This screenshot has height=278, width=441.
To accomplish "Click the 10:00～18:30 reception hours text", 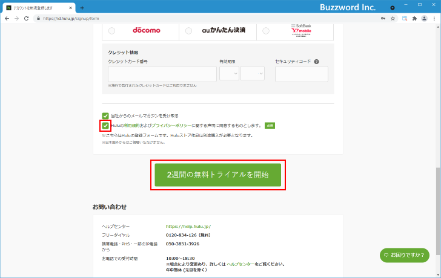I will [x=180, y=259].
